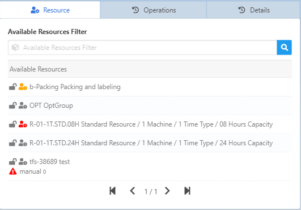Open the Operations tab
301x210 pixels.
pyautogui.click(x=153, y=10)
